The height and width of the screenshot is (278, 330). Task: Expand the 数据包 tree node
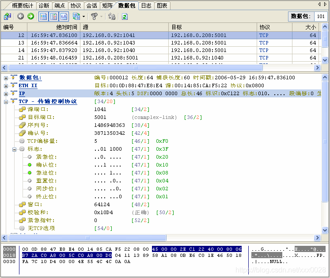[x=6, y=78]
